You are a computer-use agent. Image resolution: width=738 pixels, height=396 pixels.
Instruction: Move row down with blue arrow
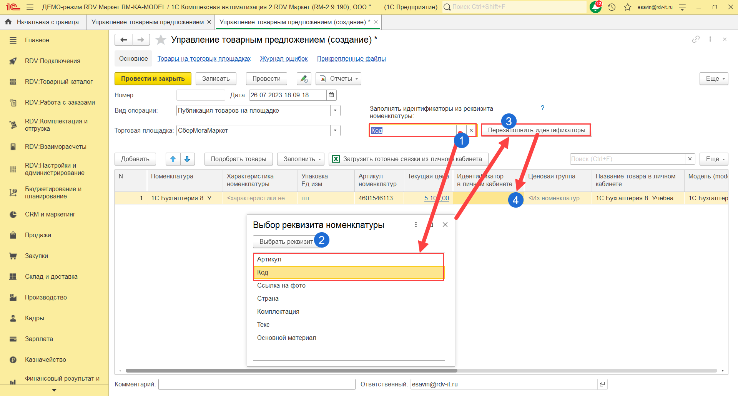tap(187, 159)
